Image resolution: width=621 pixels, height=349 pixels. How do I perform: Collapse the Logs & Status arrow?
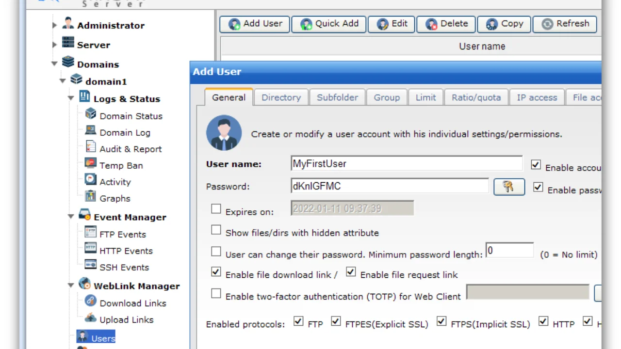click(x=71, y=98)
